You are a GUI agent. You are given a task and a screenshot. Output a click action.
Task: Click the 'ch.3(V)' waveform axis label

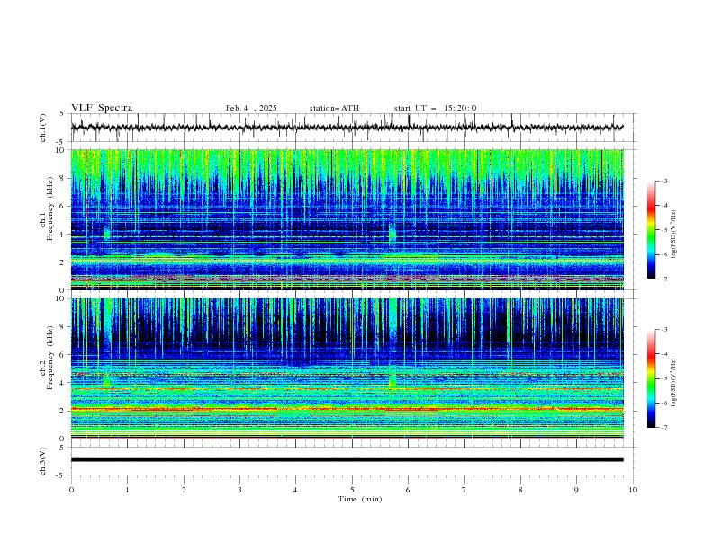[43, 461]
